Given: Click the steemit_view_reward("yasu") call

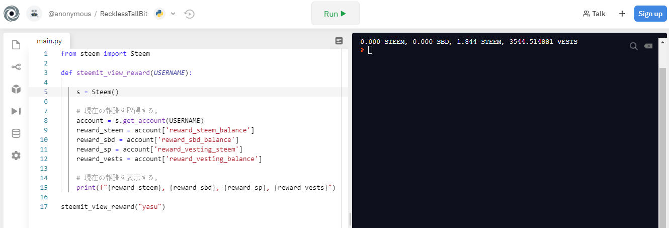Looking at the screenshot, I should click(113, 207).
